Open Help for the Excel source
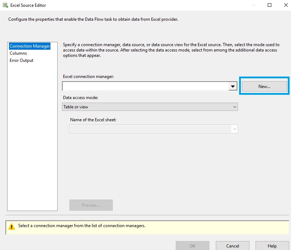Screen dimensions: 291x250 tap(272, 246)
